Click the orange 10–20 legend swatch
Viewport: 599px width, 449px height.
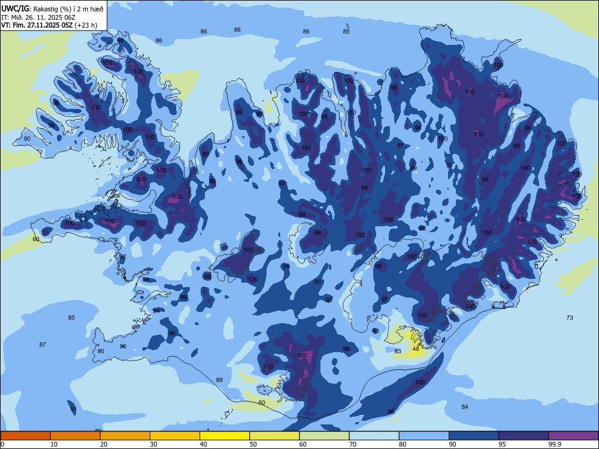click(x=75, y=436)
